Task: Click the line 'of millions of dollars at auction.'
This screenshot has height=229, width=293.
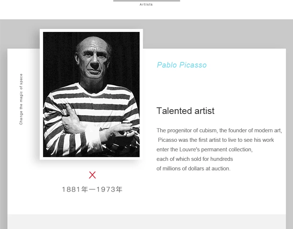Action: pos(193,169)
